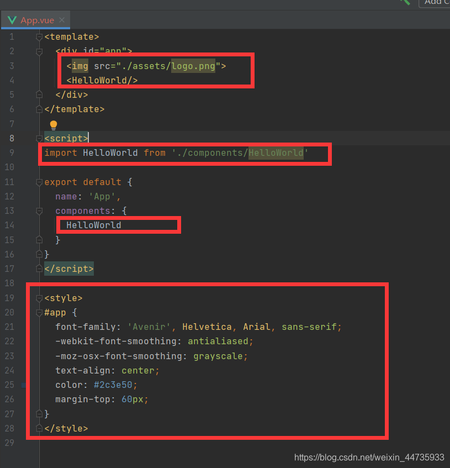The height and width of the screenshot is (468, 450).
Task: Click the Vue file icon on App.vue tab
Action: pos(12,20)
